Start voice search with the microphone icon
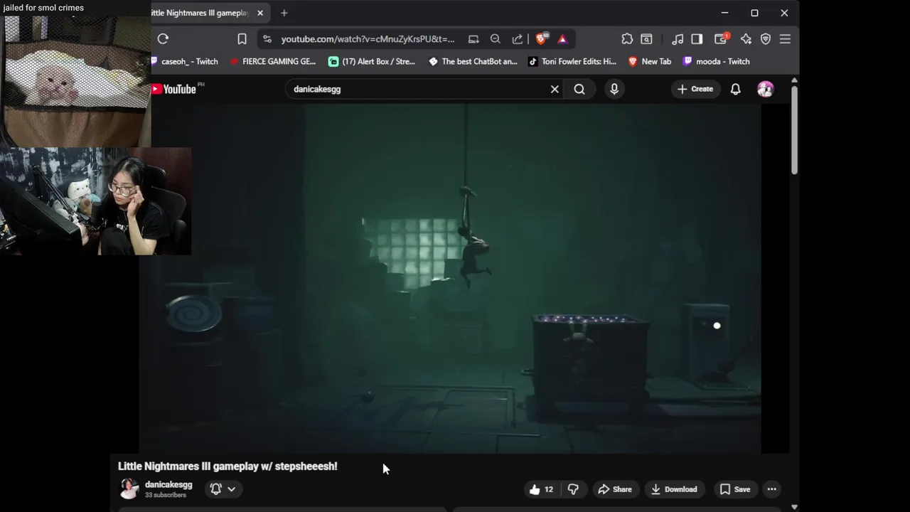This screenshot has width=910, height=512. click(x=614, y=89)
